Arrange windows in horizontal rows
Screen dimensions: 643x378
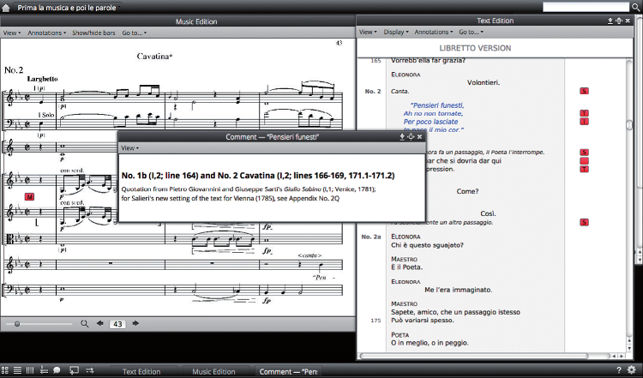(18, 370)
